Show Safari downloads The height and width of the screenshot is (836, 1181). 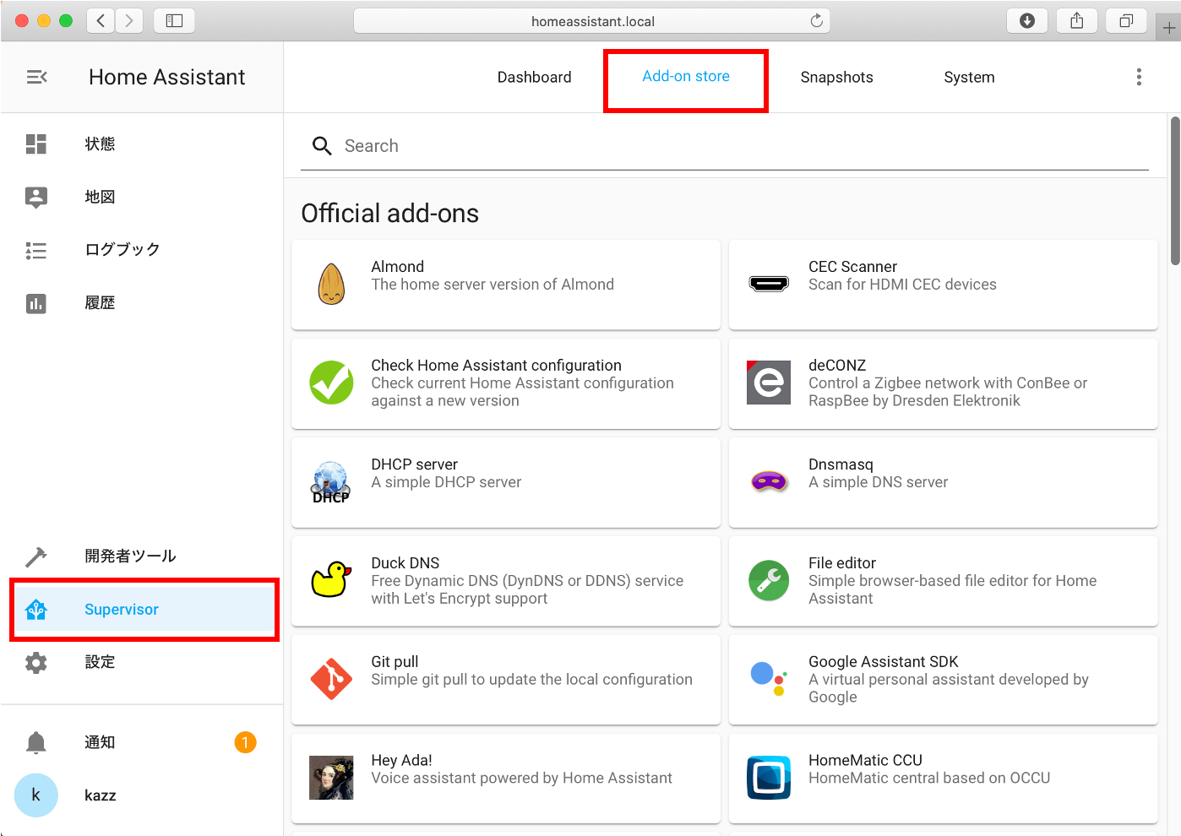(1027, 21)
